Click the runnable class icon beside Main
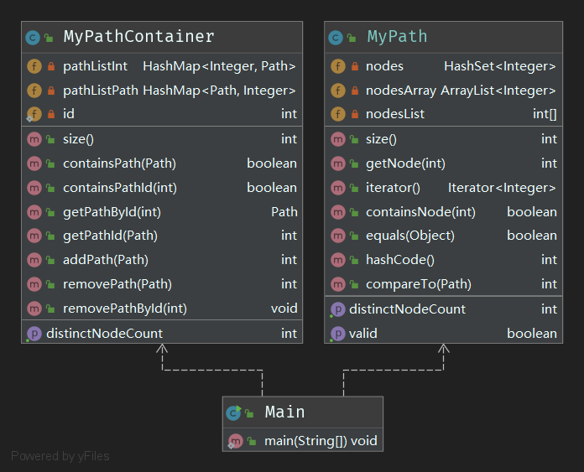The height and width of the screenshot is (472, 584). [233, 412]
